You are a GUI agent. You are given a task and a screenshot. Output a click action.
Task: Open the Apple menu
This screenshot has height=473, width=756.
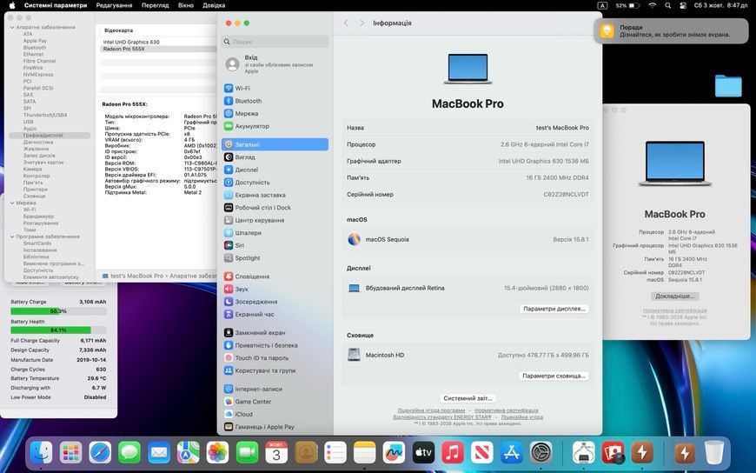12,5
